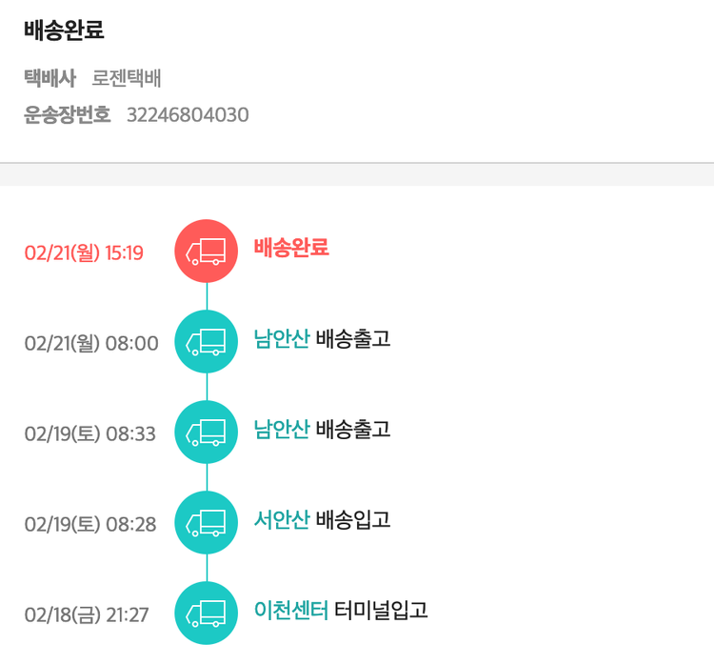Open the 서안산 branch link

pyautogui.click(x=282, y=520)
